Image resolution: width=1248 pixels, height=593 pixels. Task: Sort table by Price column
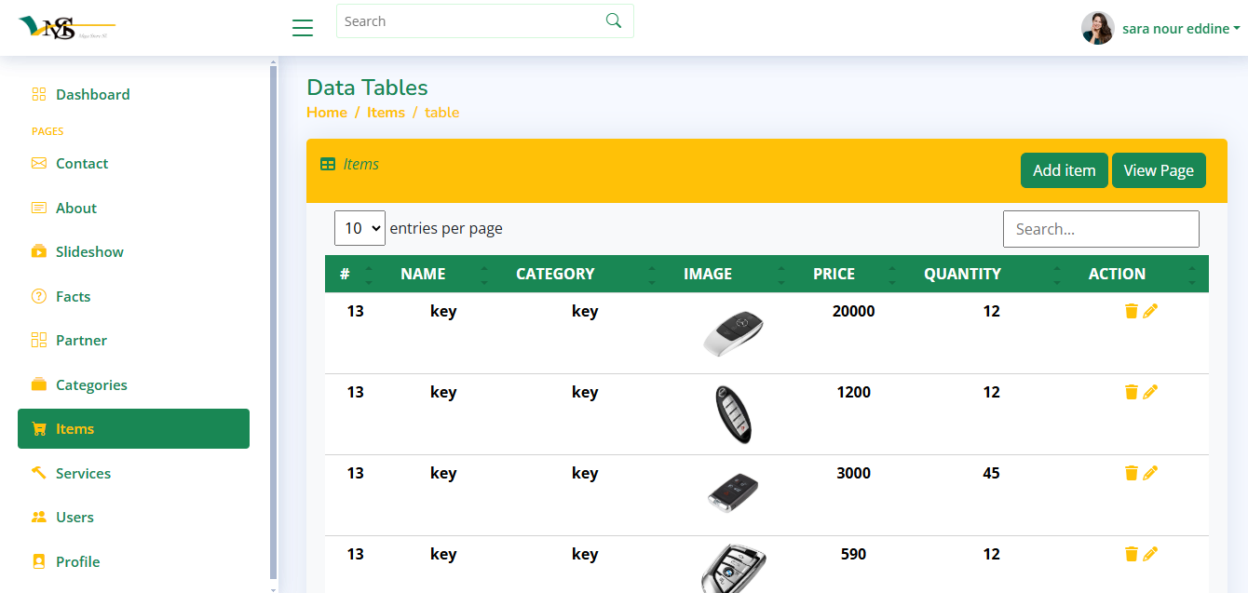click(834, 274)
